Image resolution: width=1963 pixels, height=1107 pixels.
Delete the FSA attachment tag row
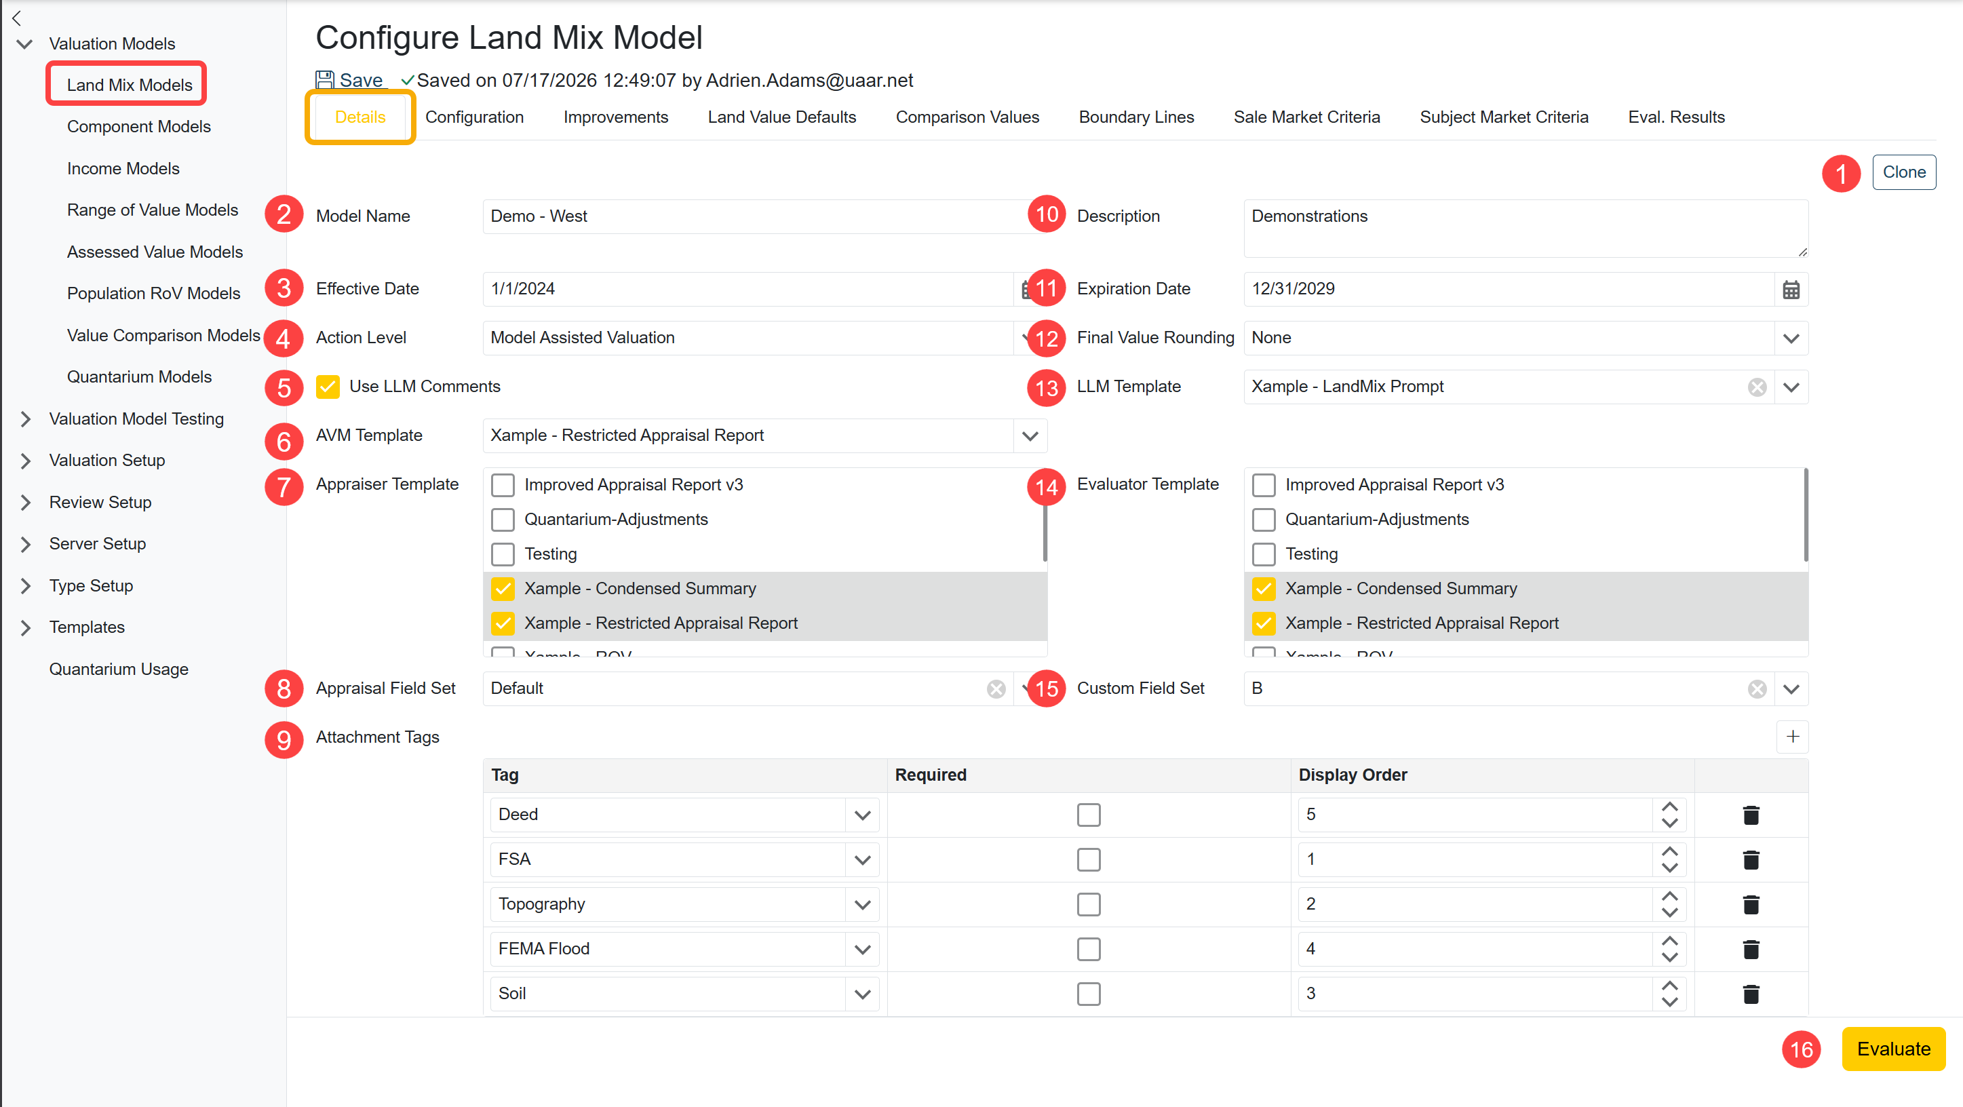(1751, 860)
